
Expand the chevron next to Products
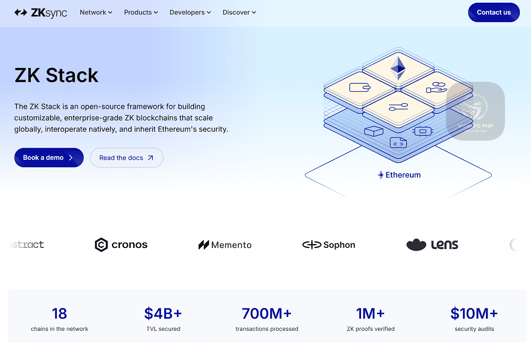point(156,13)
